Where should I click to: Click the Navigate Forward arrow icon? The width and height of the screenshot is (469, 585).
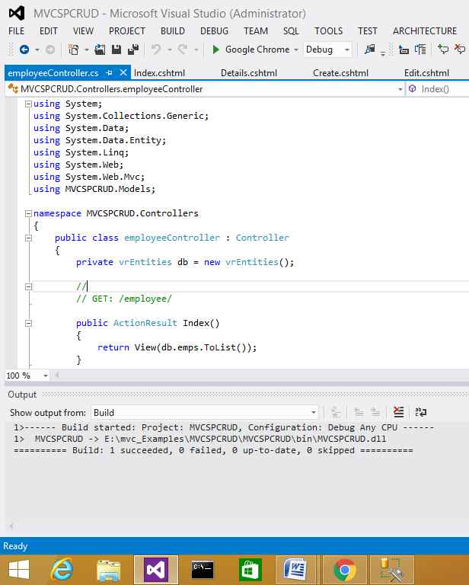pyautogui.click(x=50, y=50)
